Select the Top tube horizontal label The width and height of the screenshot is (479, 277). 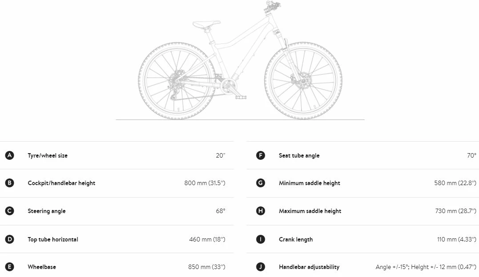point(53,239)
